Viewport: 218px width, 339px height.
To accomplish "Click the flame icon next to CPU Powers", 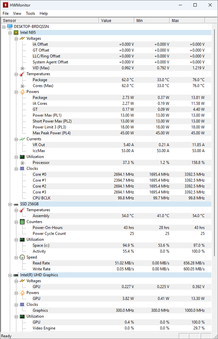I will tap(22, 92).
